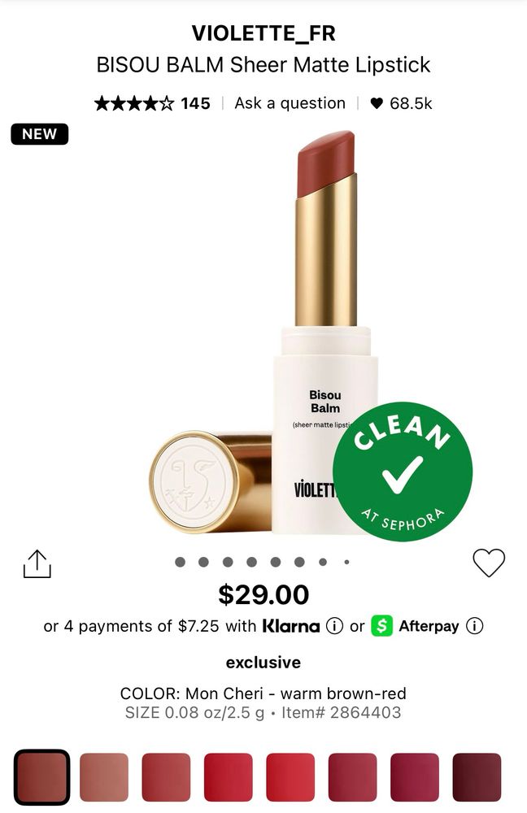Click the NEW badge label

click(x=39, y=134)
